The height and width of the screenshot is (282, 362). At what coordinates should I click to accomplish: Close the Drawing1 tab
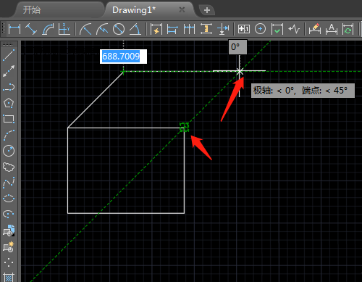click(182, 9)
